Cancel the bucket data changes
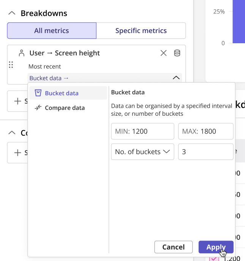245x261 pixels. [x=173, y=247]
